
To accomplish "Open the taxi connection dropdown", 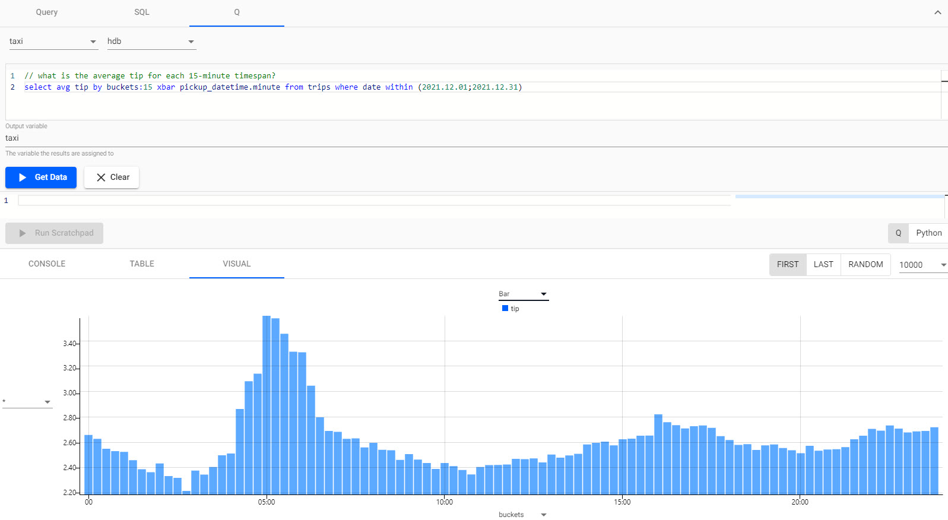I will click(x=53, y=42).
